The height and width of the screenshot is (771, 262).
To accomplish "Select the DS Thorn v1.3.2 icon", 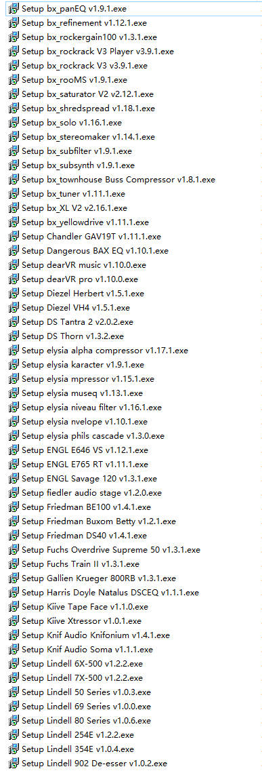I will 14,336.
